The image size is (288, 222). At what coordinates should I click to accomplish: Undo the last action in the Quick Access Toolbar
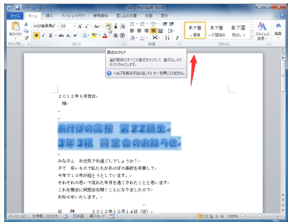(x=24, y=8)
